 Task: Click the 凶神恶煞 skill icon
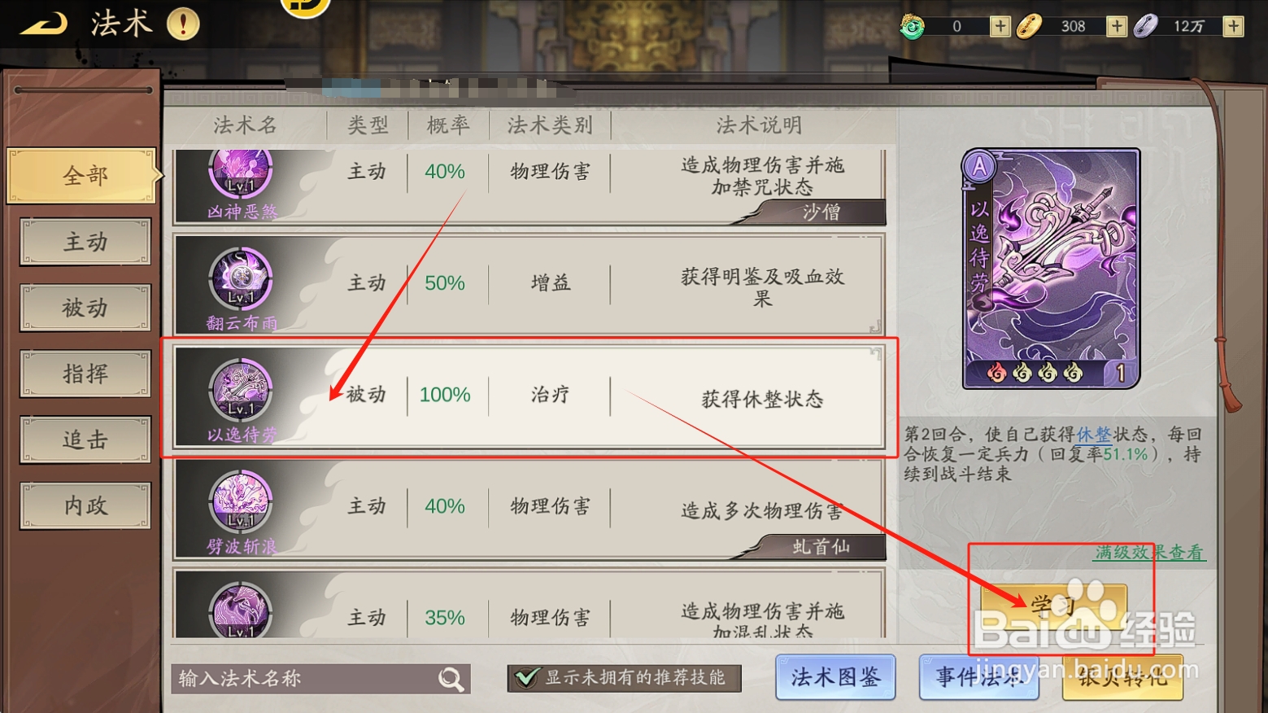pyautogui.click(x=241, y=173)
